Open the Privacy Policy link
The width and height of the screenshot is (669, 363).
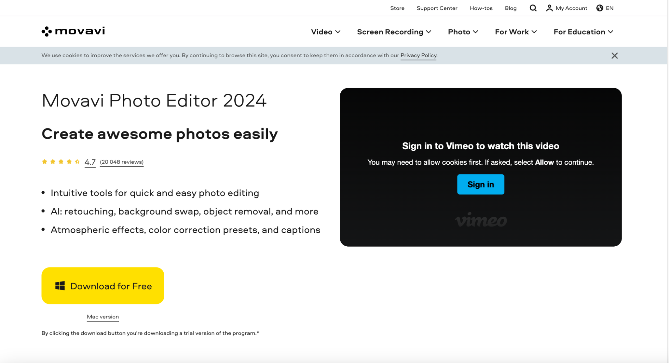pos(418,56)
